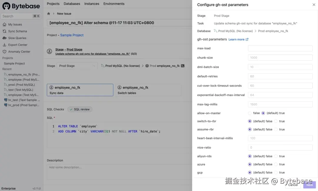Select gcp (default) false option
This screenshot has height=191, width=318.
[x=250, y=173]
